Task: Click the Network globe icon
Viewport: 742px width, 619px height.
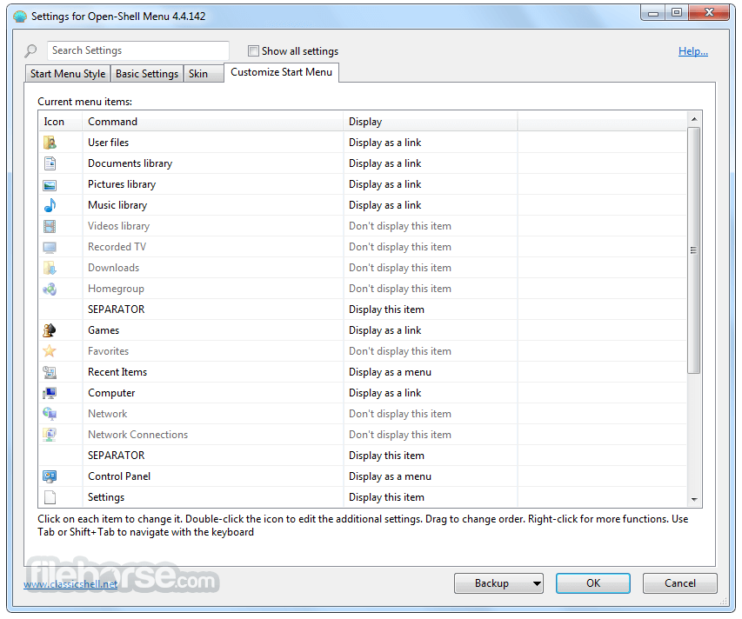Action: click(50, 414)
